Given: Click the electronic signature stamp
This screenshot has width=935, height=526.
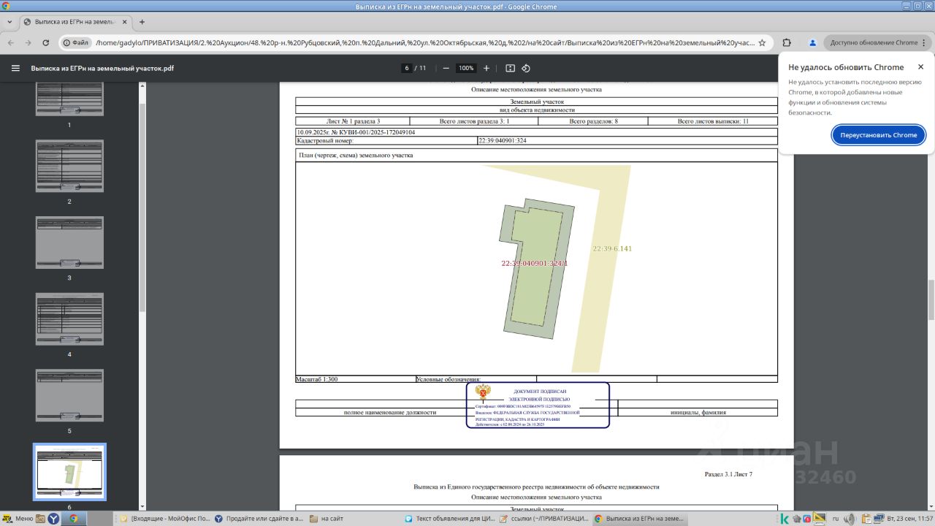Looking at the screenshot, I should coord(538,405).
